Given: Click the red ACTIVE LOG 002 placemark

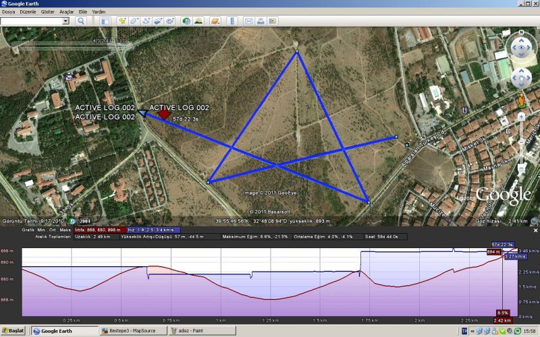Looking at the screenshot, I should click(163, 115).
